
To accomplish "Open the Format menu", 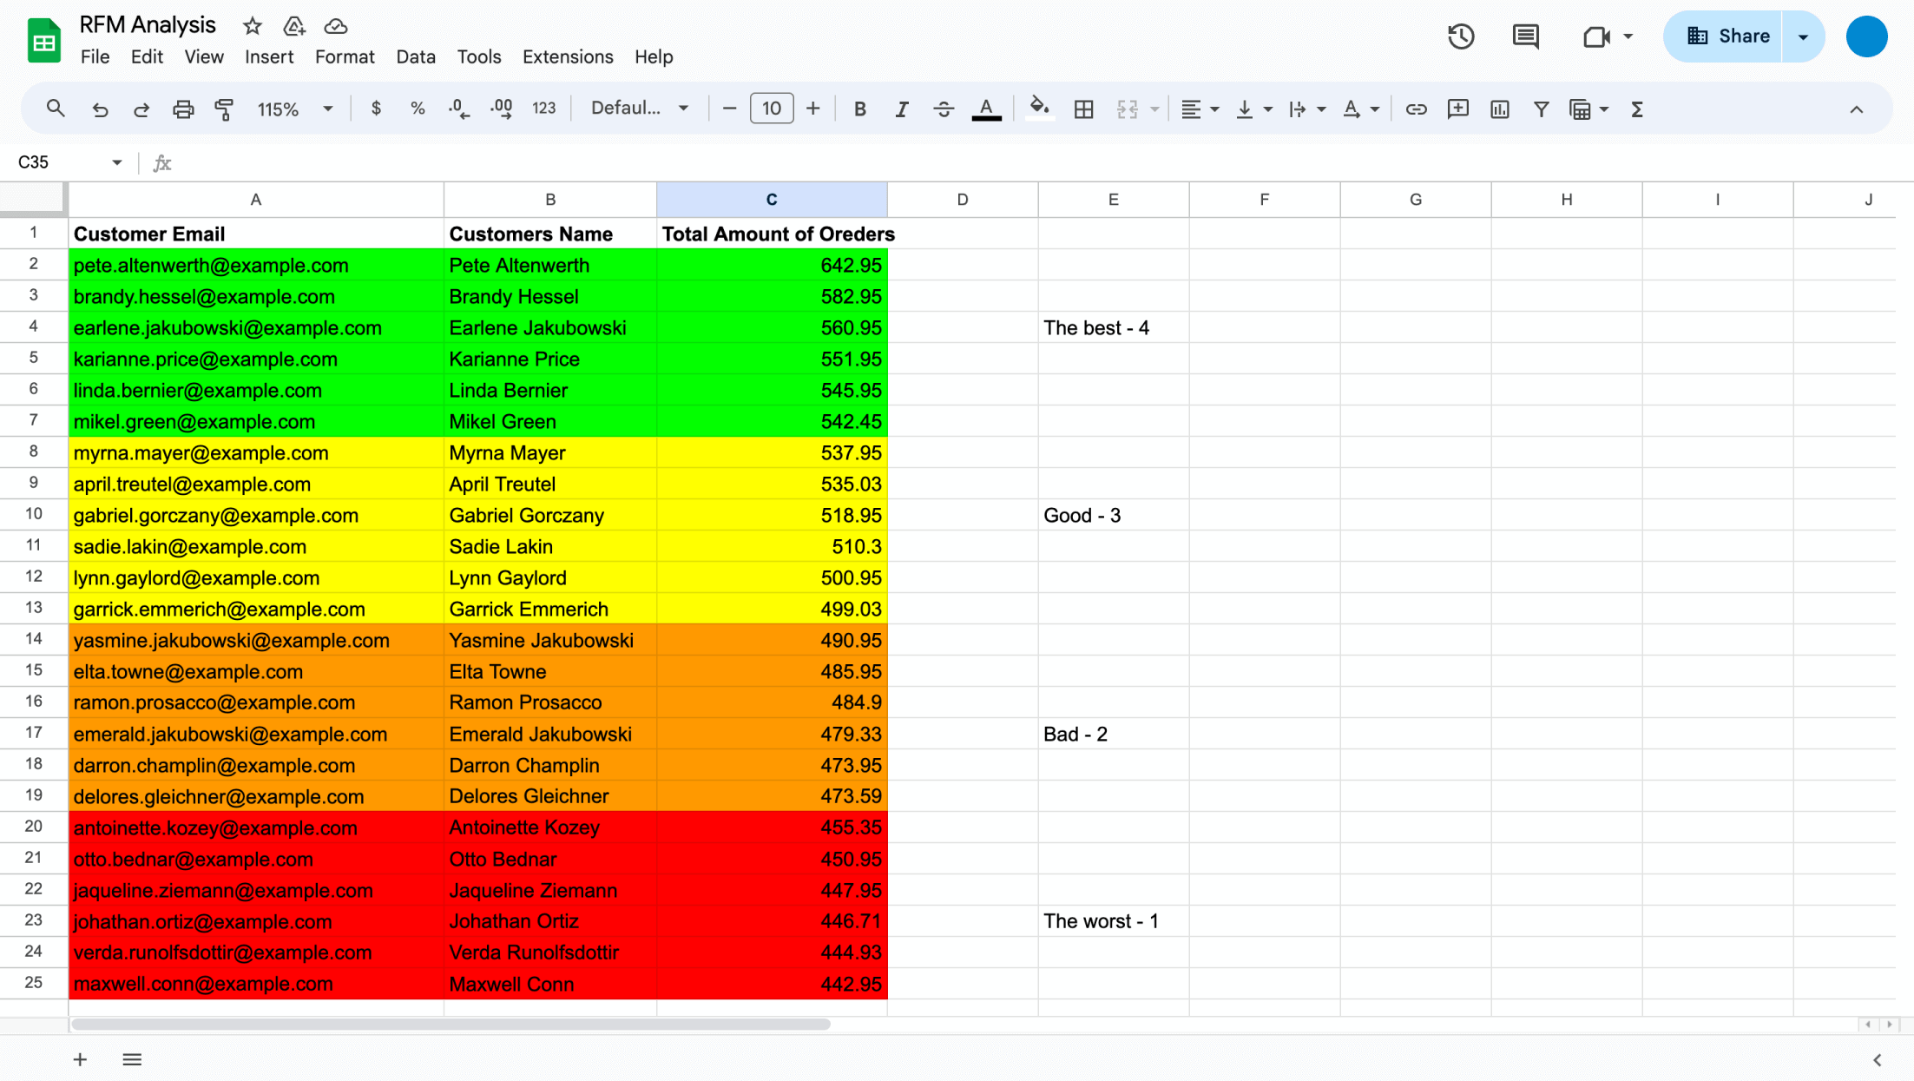I will coord(343,56).
